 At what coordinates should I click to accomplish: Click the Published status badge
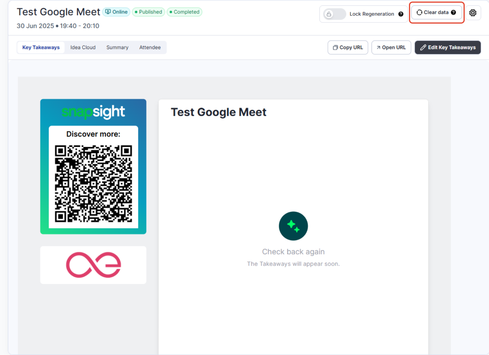pos(148,12)
